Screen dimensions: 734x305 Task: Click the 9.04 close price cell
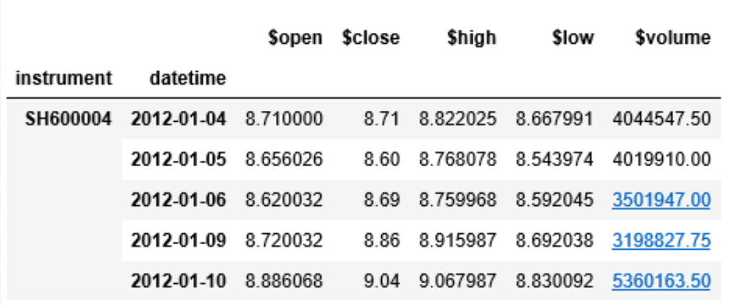(x=382, y=281)
